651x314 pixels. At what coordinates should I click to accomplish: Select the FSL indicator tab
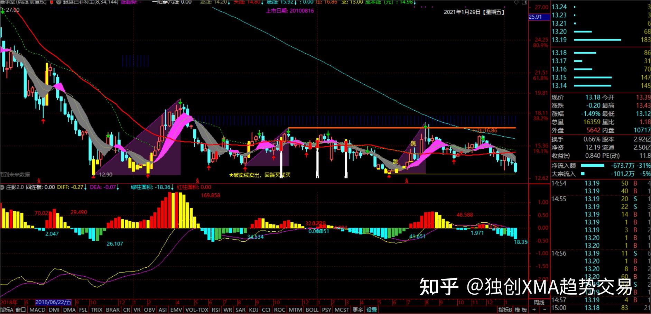(83, 310)
